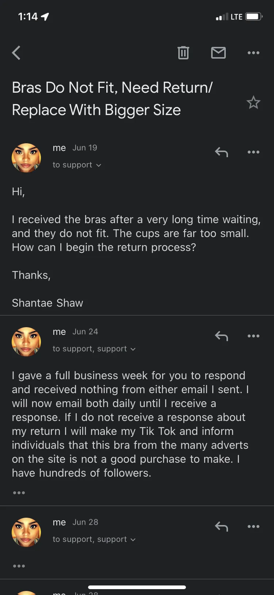The height and width of the screenshot is (595, 274).
Task: Open more options for Jun 24 message
Action: click(x=254, y=336)
